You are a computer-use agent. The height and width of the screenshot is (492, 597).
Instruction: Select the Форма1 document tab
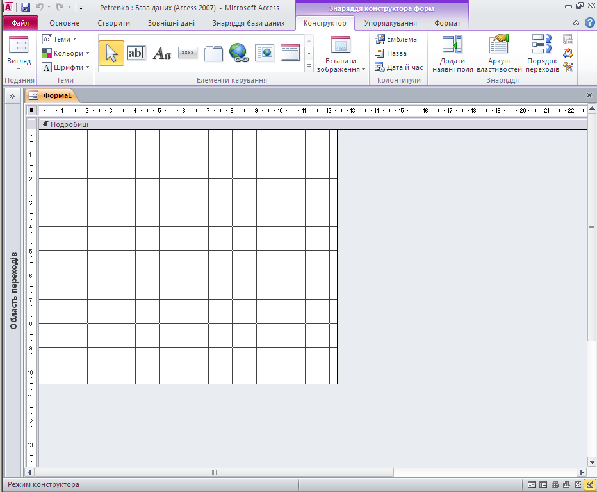click(x=52, y=95)
